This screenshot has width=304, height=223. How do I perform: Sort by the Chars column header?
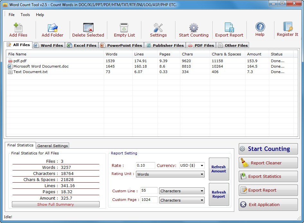(x=195, y=54)
